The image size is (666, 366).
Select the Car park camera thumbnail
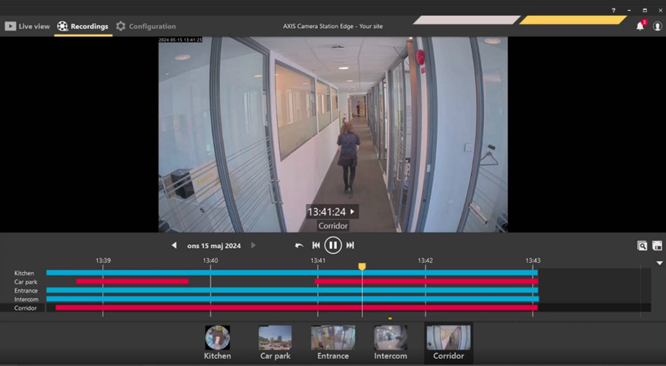pos(275,342)
